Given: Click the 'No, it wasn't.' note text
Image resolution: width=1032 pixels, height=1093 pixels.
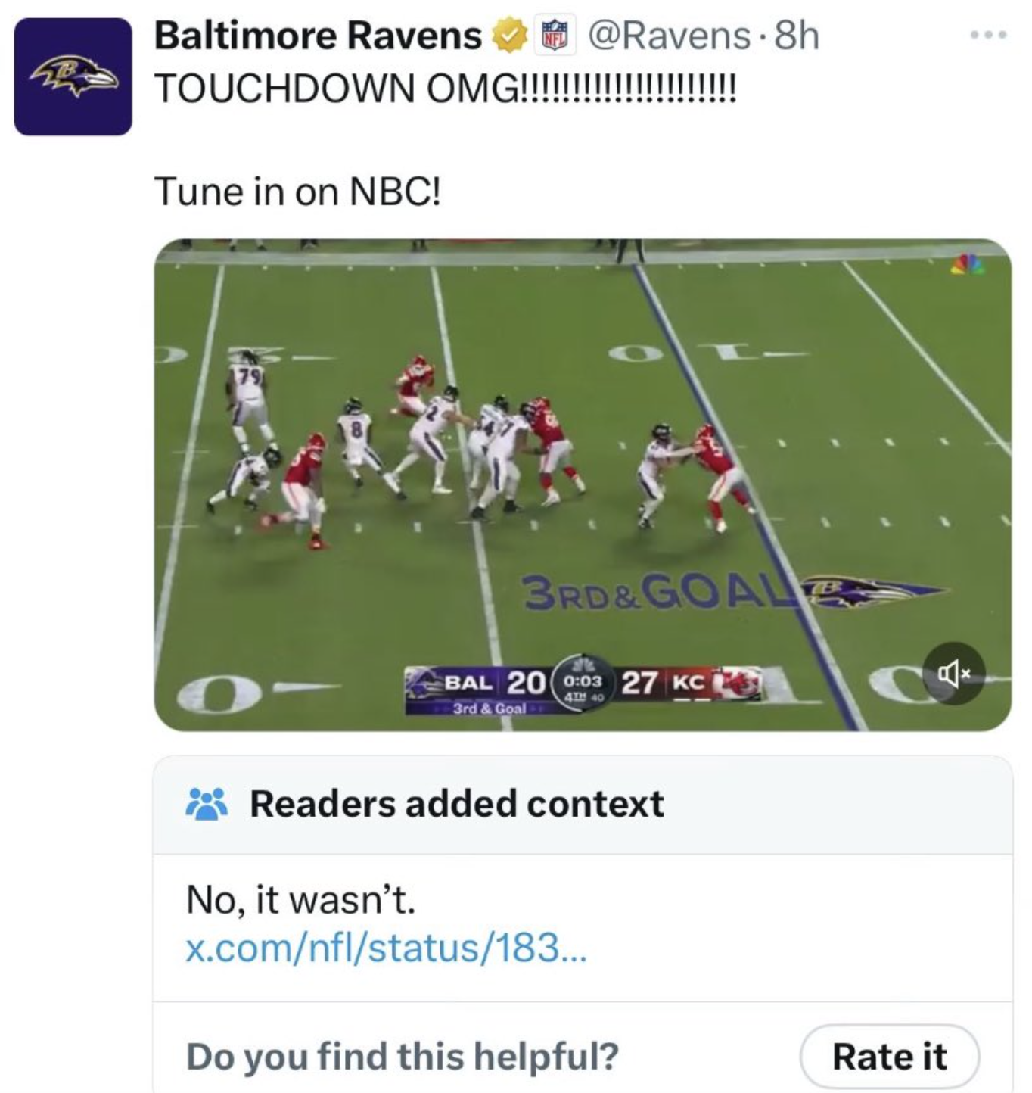Looking at the screenshot, I should [x=300, y=900].
